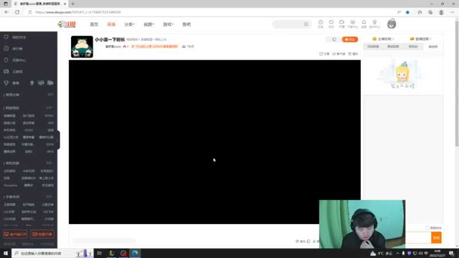Click the 开播 camera icon in header
459x258 pixels.
(x=341, y=24)
